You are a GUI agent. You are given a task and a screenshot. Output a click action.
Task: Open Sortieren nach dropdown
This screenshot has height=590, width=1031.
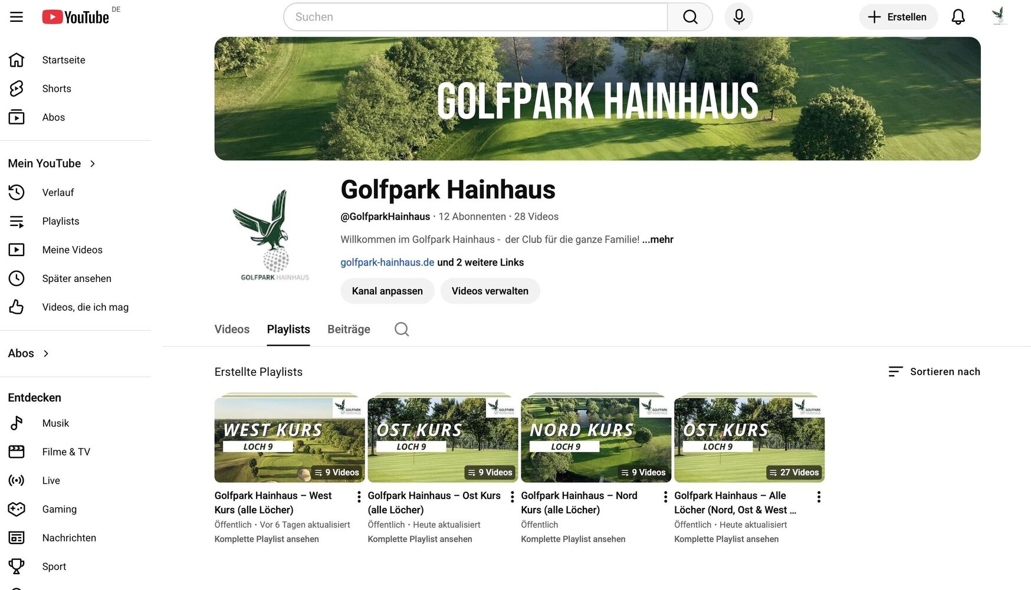coord(934,372)
